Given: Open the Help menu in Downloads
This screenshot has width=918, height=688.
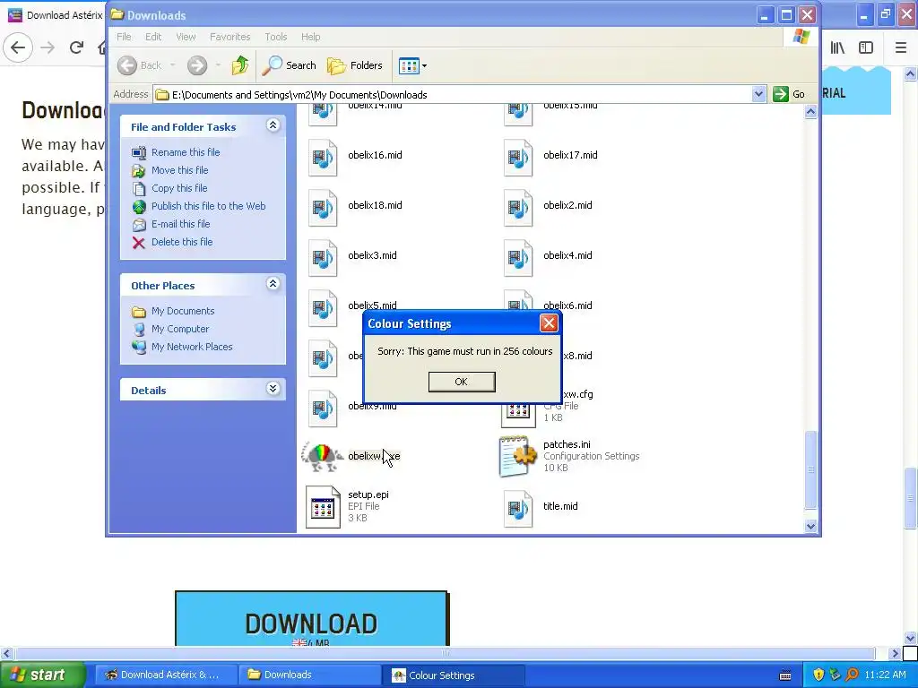Looking at the screenshot, I should pyautogui.click(x=311, y=37).
